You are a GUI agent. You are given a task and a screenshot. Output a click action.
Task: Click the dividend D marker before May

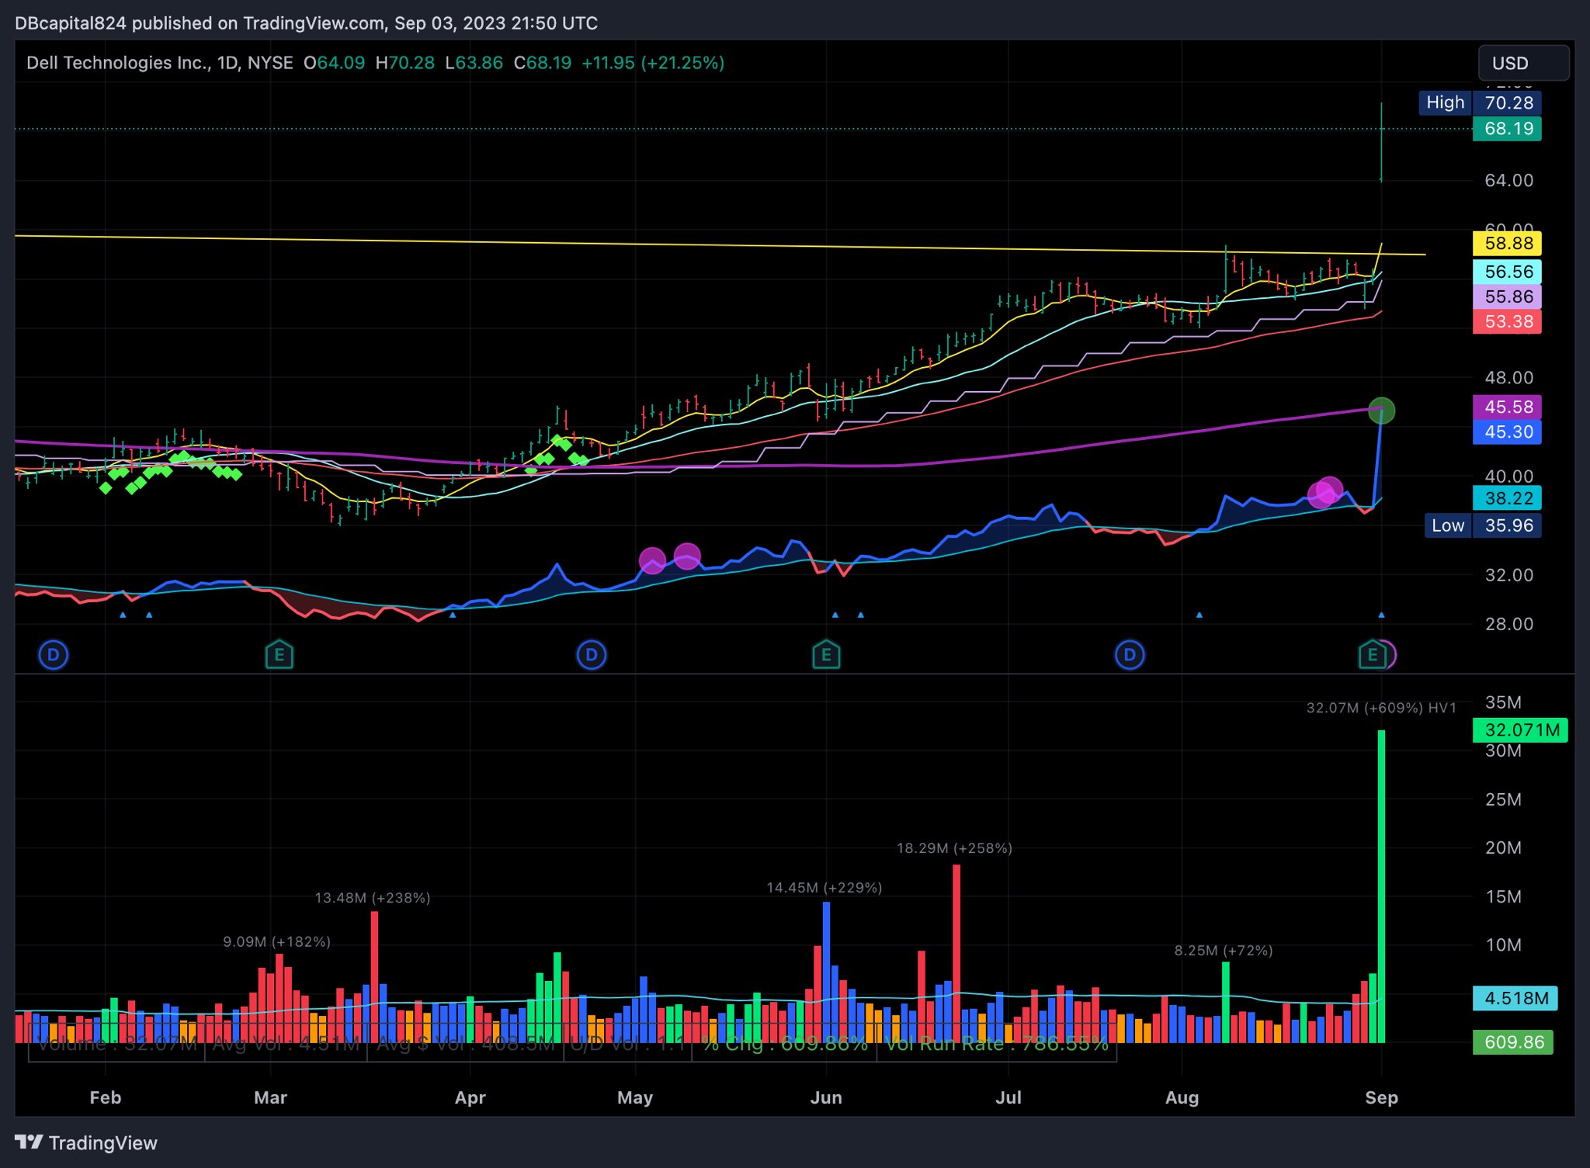click(x=592, y=655)
